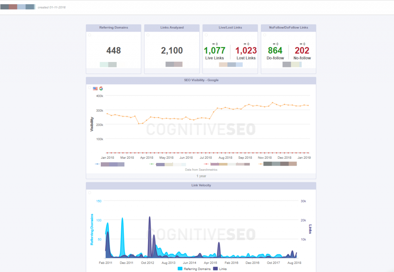The height and width of the screenshot is (272, 394).
Task: Click the vertical 'Visibility' axis title
Action: pyautogui.click(x=92, y=124)
